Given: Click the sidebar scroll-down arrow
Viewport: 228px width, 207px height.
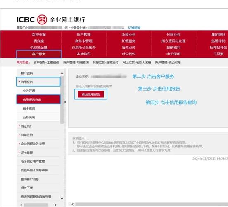Looking at the screenshot, I should pyautogui.click(x=62, y=198).
